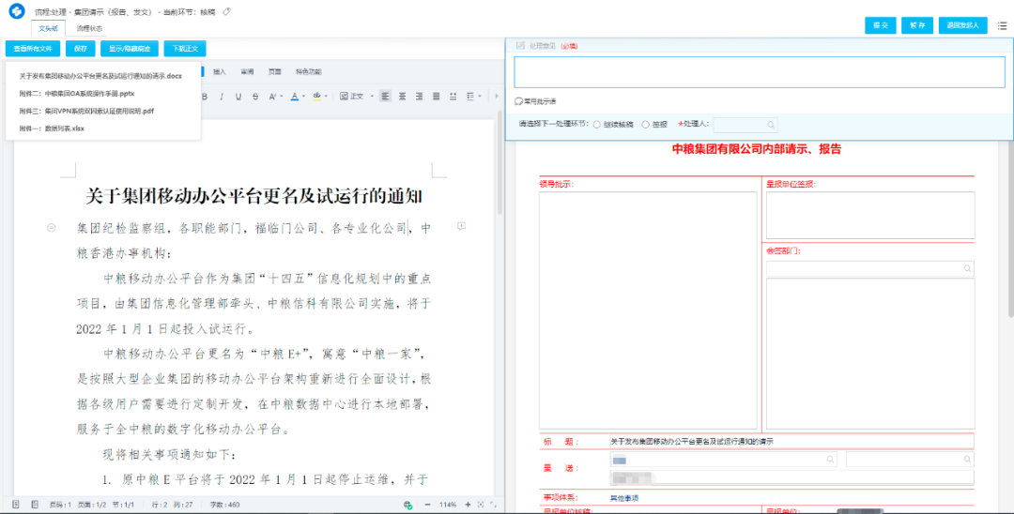This screenshot has height=514, width=1014.
Task: Expand the line spacing dropdown arrow
Action: 480,97
